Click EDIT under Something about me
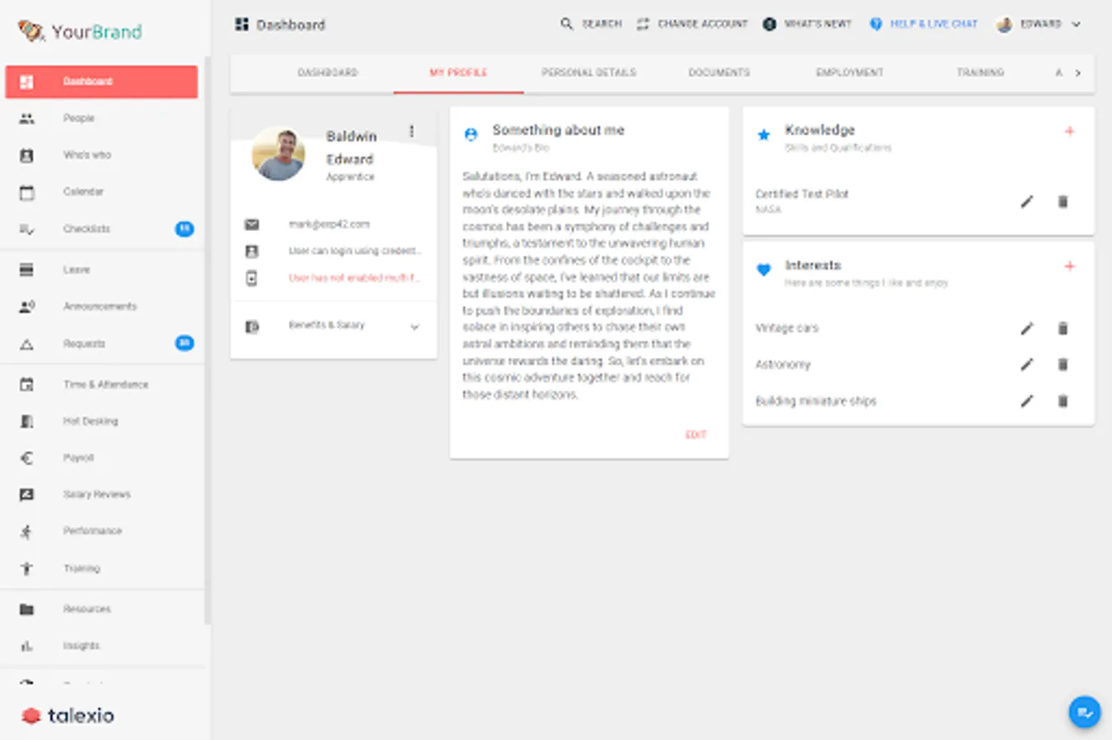This screenshot has width=1112, height=740. pos(696,434)
